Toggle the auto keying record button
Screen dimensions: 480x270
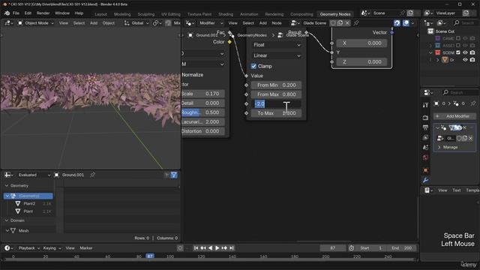[180, 248]
